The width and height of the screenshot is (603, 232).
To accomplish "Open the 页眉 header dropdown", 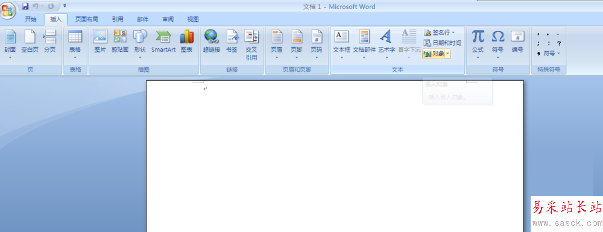I will 277,44.
